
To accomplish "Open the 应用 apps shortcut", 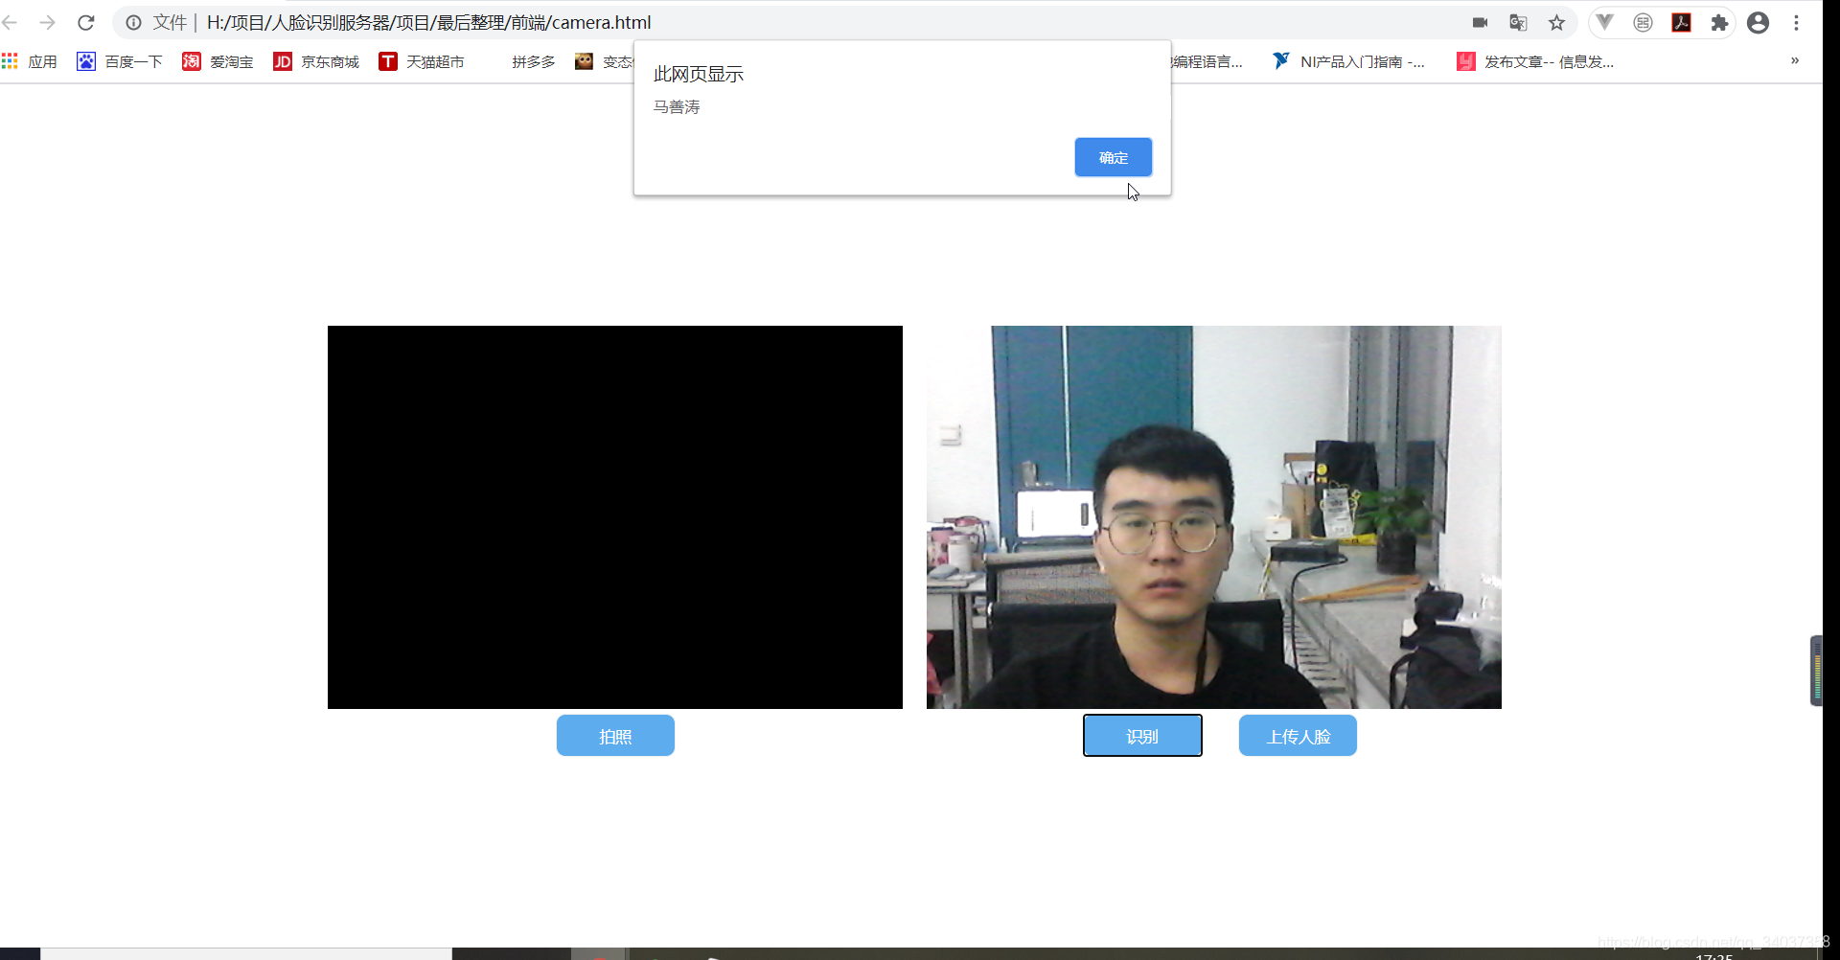I will tap(30, 61).
